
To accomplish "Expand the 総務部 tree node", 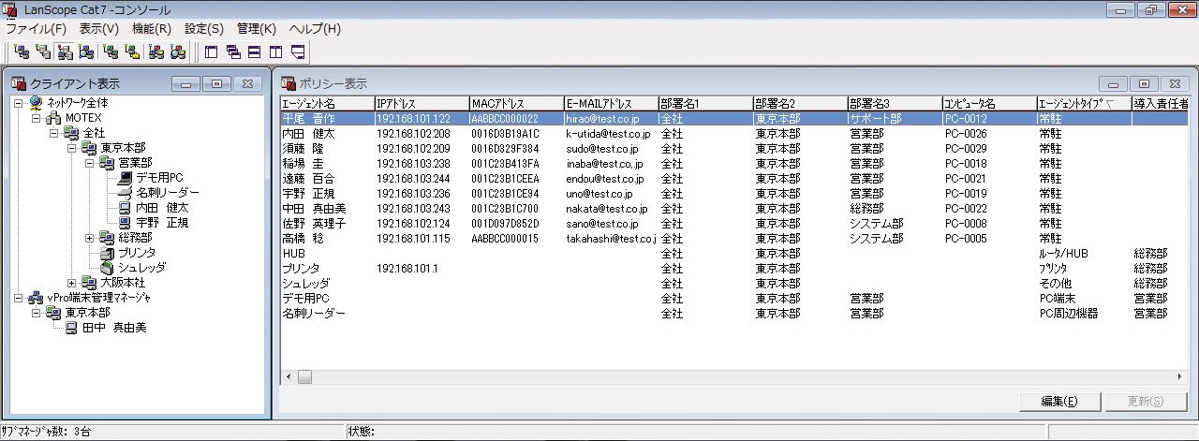I will coord(90,238).
